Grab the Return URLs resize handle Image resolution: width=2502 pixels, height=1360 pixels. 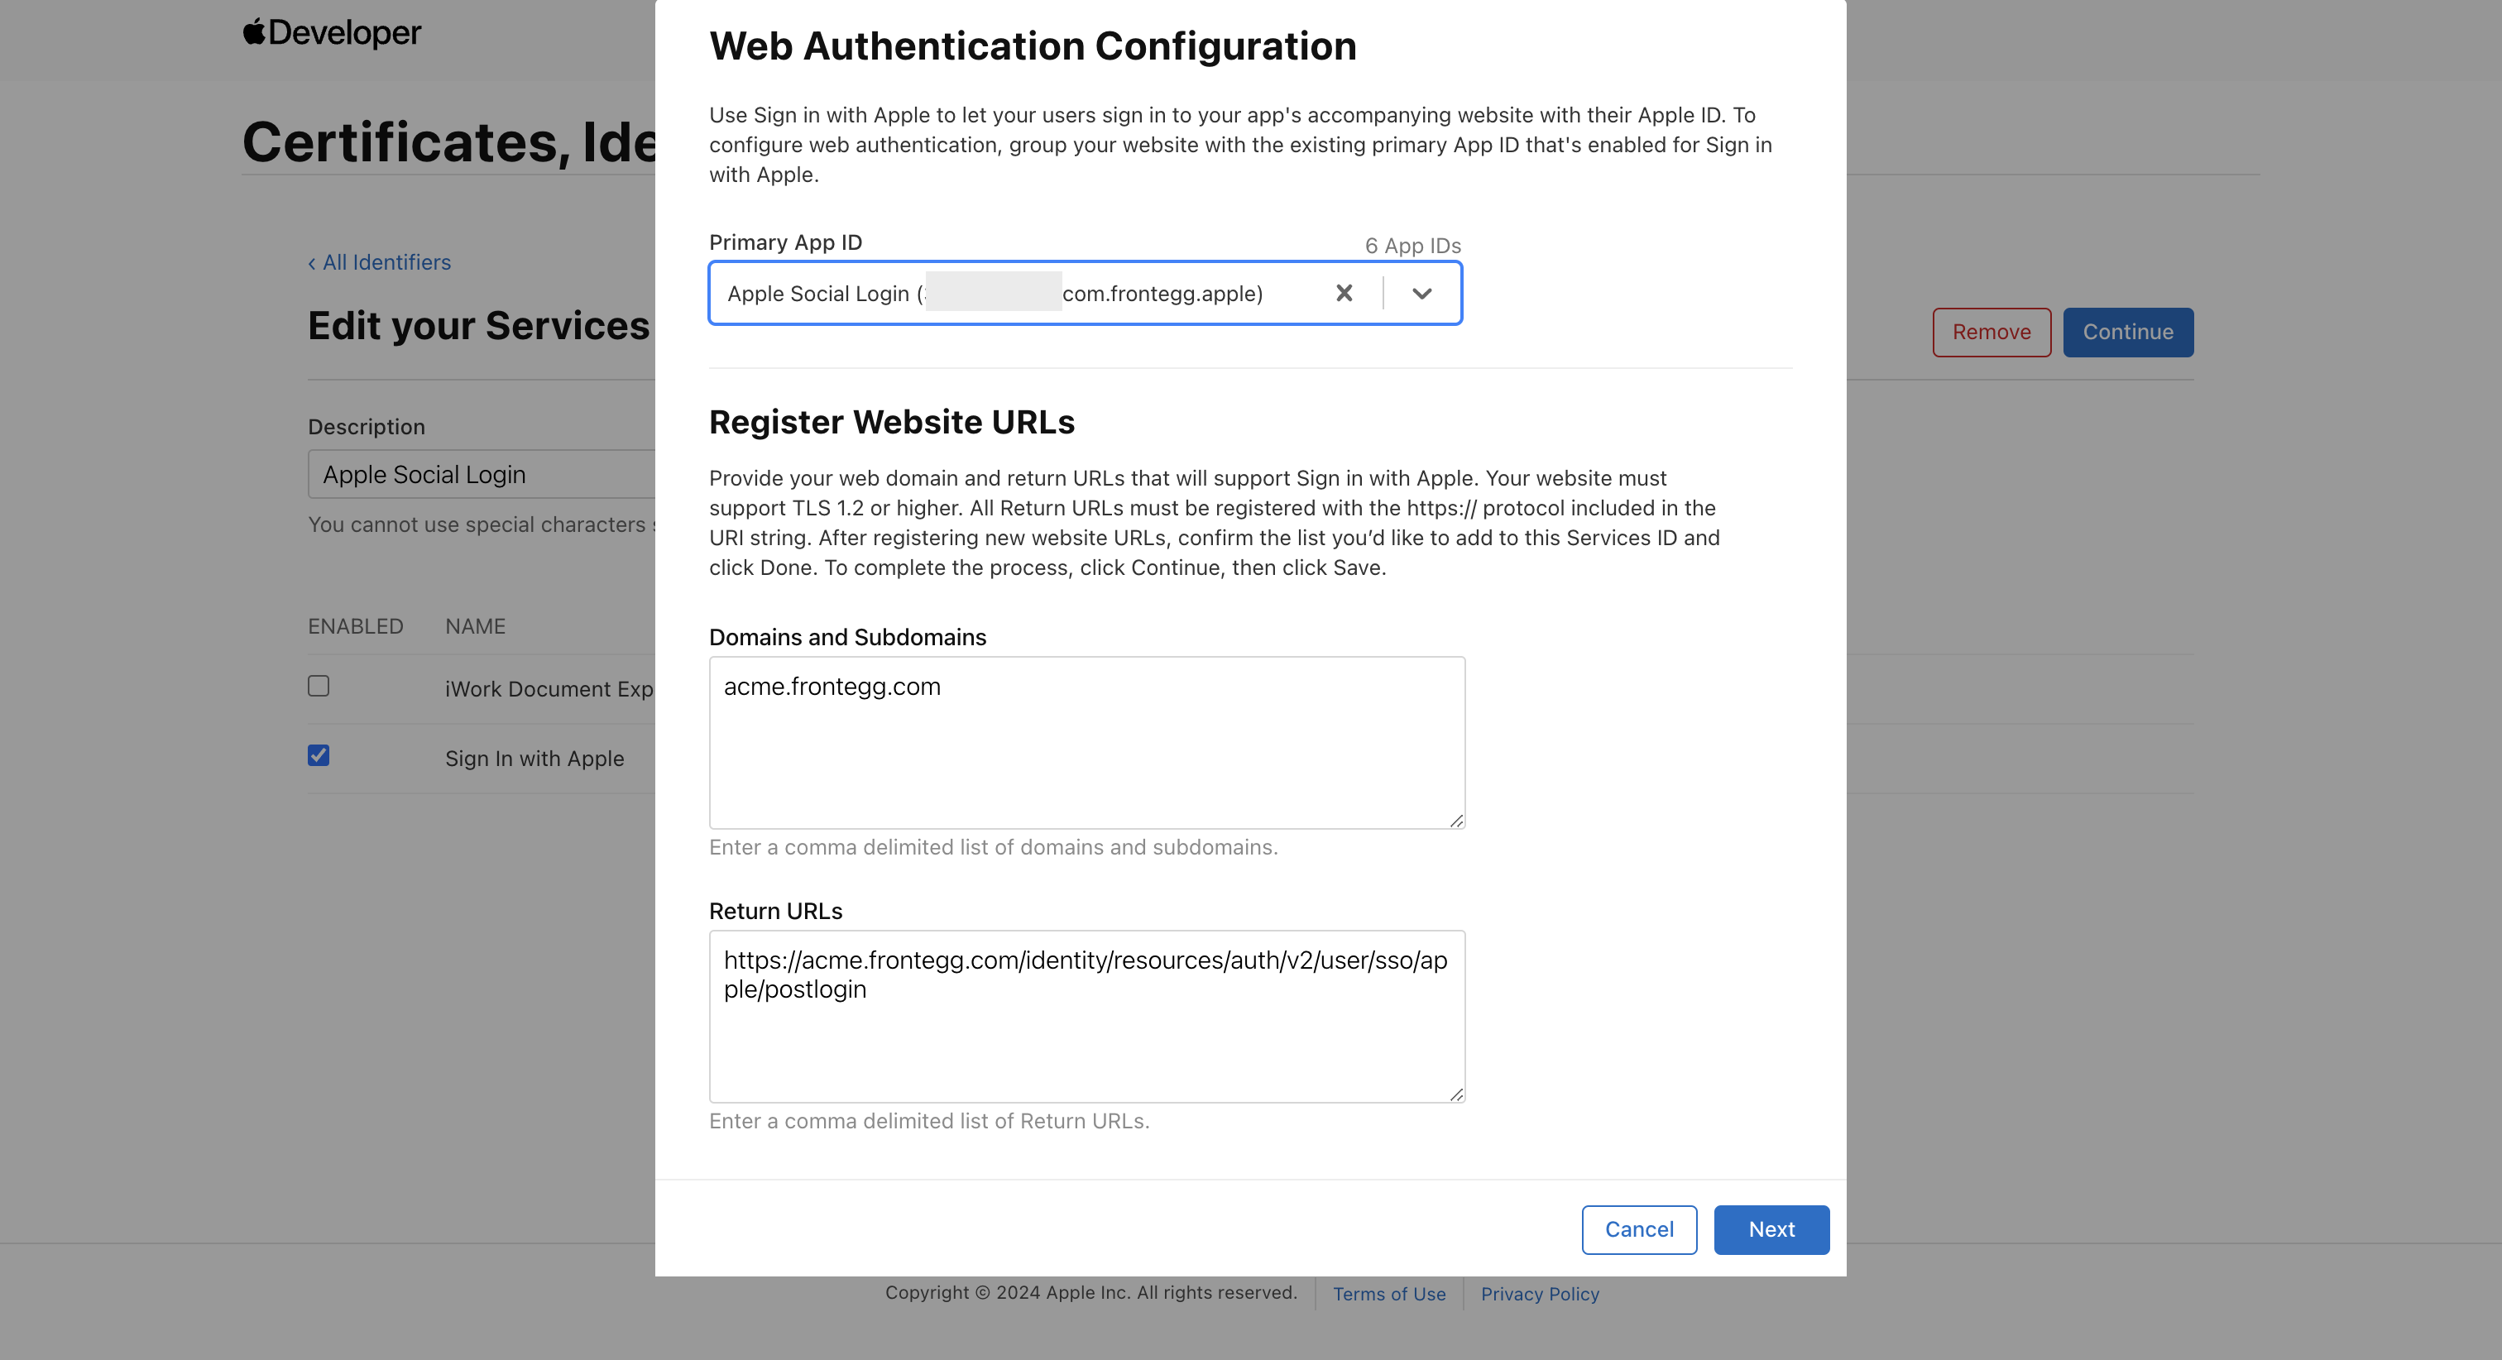pyautogui.click(x=1456, y=1094)
